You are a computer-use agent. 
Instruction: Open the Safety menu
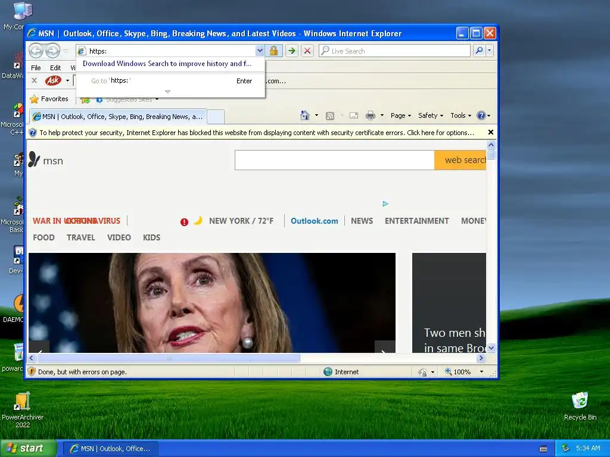pos(431,115)
